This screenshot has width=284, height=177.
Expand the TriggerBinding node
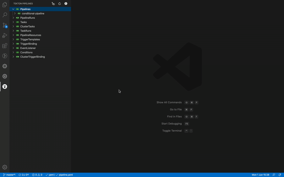pos(13,44)
